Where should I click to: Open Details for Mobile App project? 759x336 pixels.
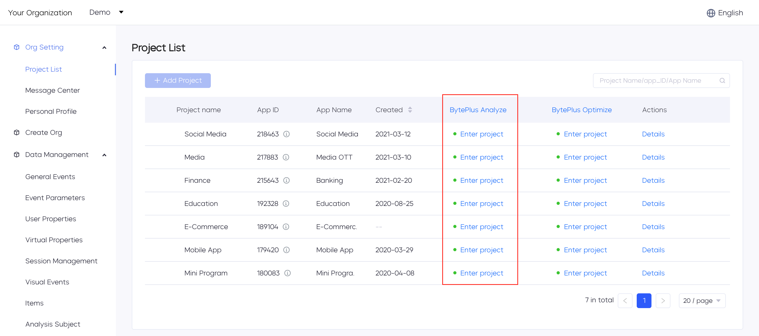pyautogui.click(x=653, y=250)
